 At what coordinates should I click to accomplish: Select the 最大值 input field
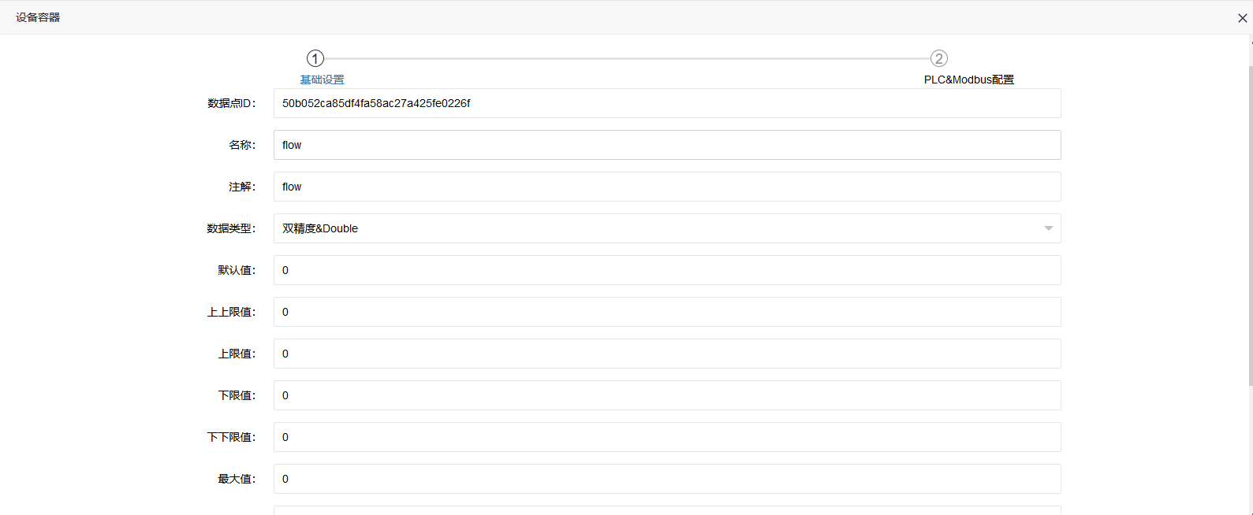[666, 479]
